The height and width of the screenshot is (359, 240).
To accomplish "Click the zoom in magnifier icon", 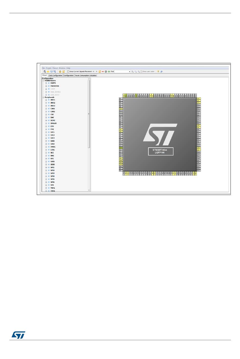I will 132,72.
